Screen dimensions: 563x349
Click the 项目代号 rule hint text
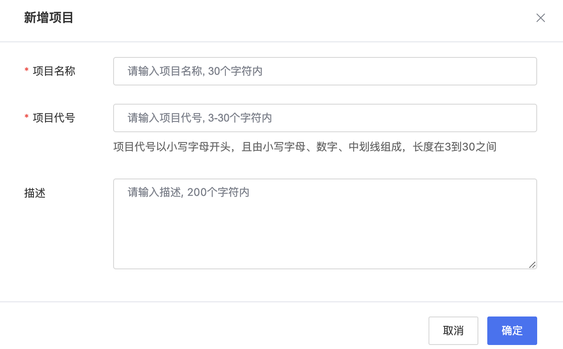pyautogui.click(x=305, y=147)
